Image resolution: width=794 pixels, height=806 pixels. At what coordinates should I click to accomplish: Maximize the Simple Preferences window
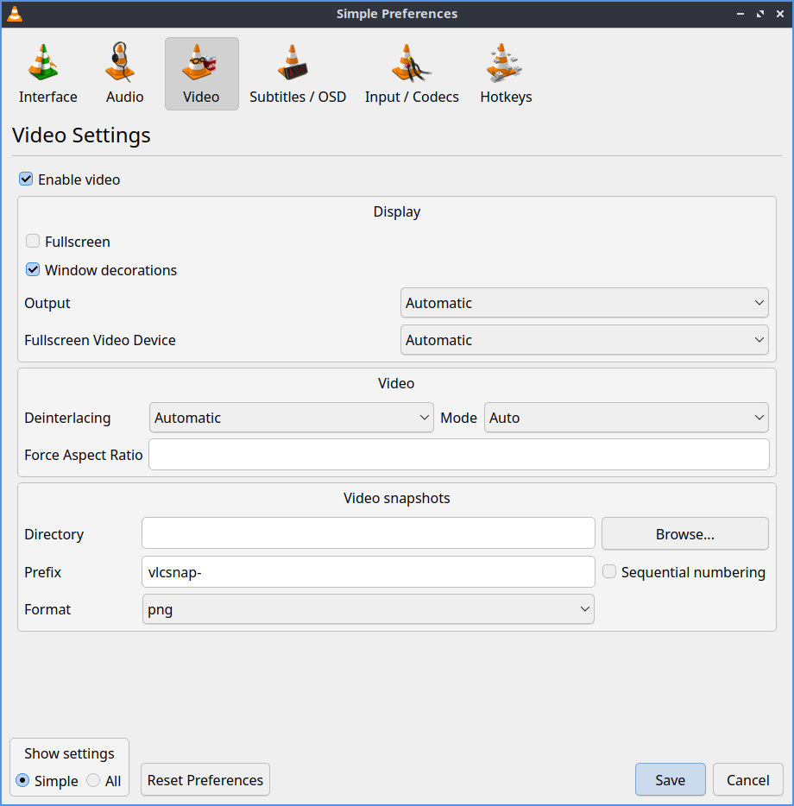tap(760, 14)
